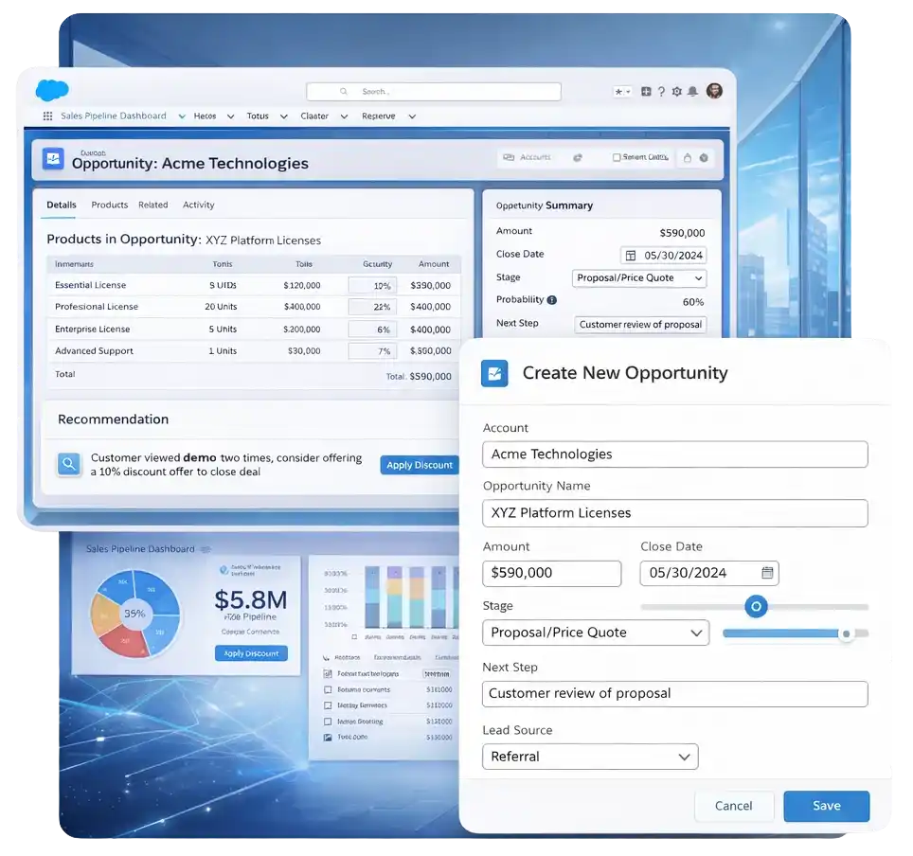913x856 pixels.
Task: Click the user avatar profile picture
Action: (x=714, y=91)
